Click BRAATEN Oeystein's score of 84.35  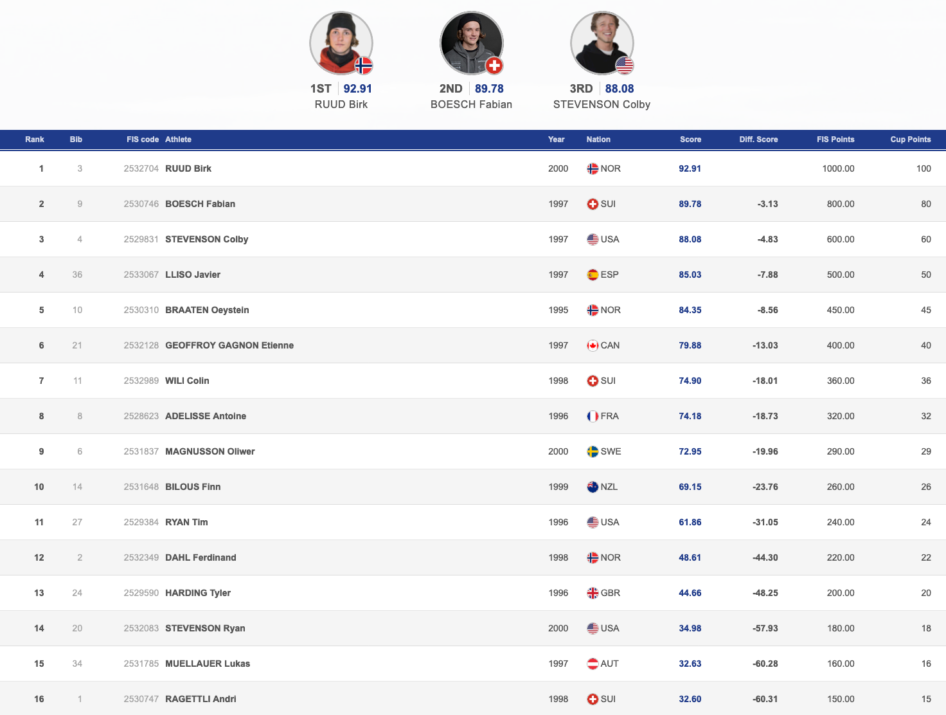pos(690,310)
